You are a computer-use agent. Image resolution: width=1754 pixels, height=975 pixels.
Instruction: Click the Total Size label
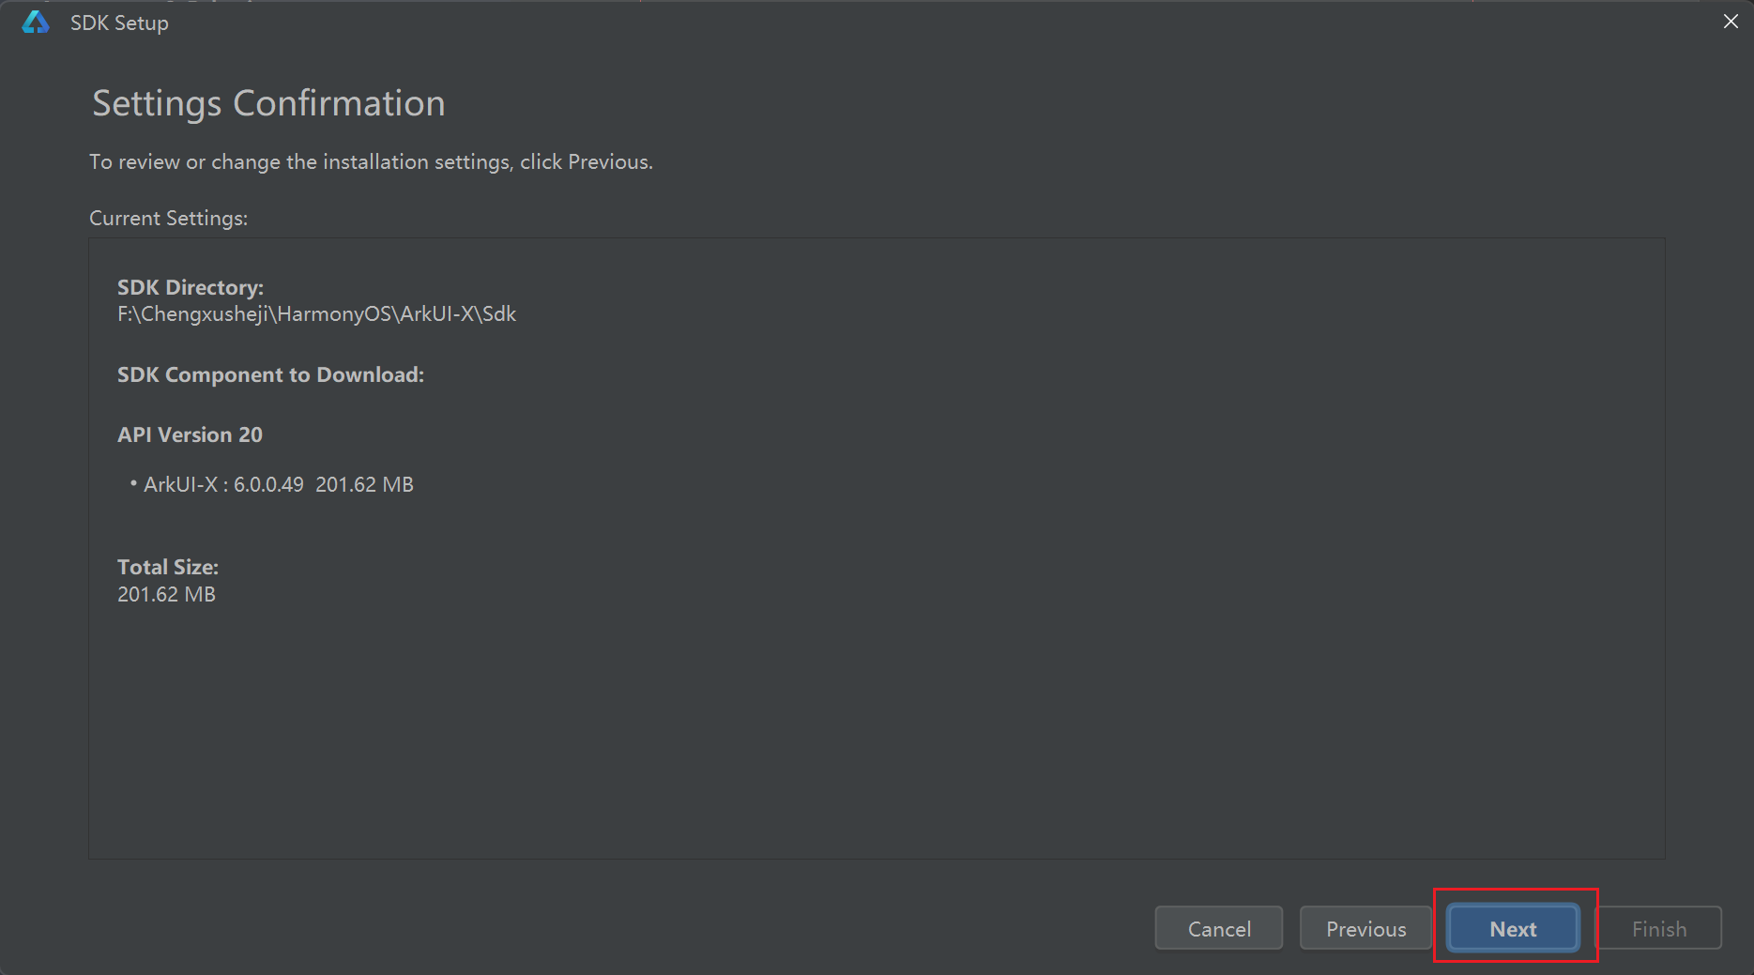(167, 567)
